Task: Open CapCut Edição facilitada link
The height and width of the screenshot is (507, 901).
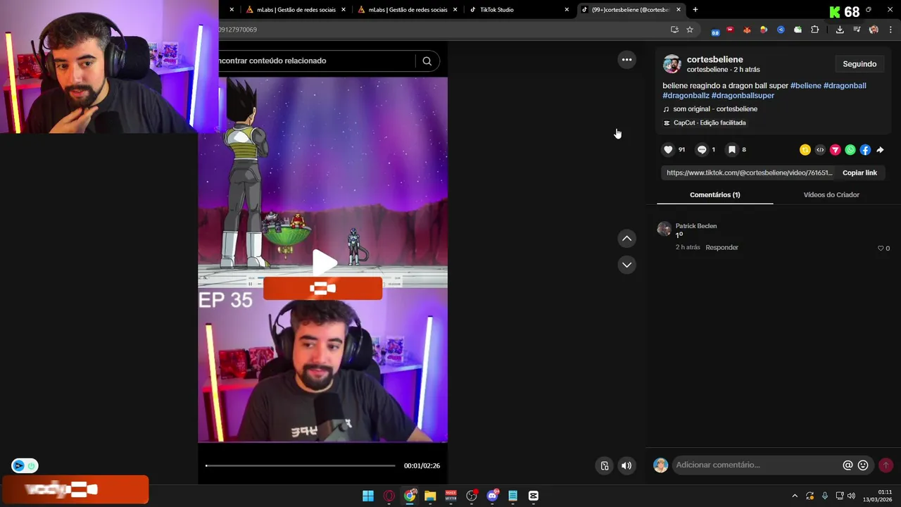Action: [710, 123]
